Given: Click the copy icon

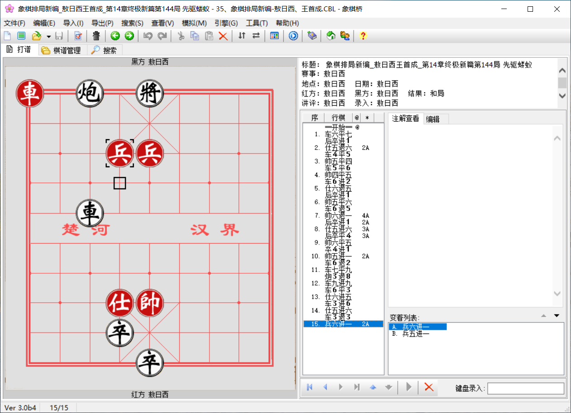Looking at the screenshot, I should point(195,36).
